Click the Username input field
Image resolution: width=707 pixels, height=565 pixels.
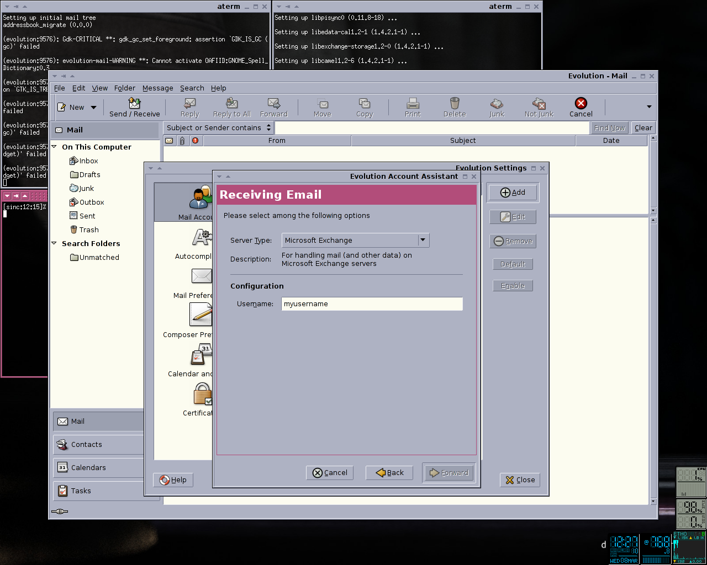372,304
